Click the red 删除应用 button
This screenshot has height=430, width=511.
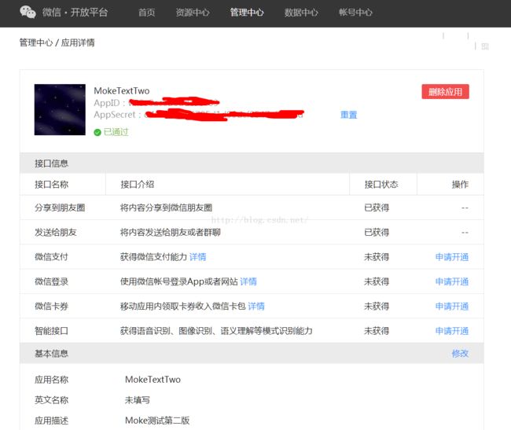click(x=445, y=91)
